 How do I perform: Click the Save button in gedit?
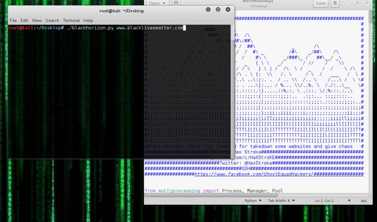pos(320,3)
